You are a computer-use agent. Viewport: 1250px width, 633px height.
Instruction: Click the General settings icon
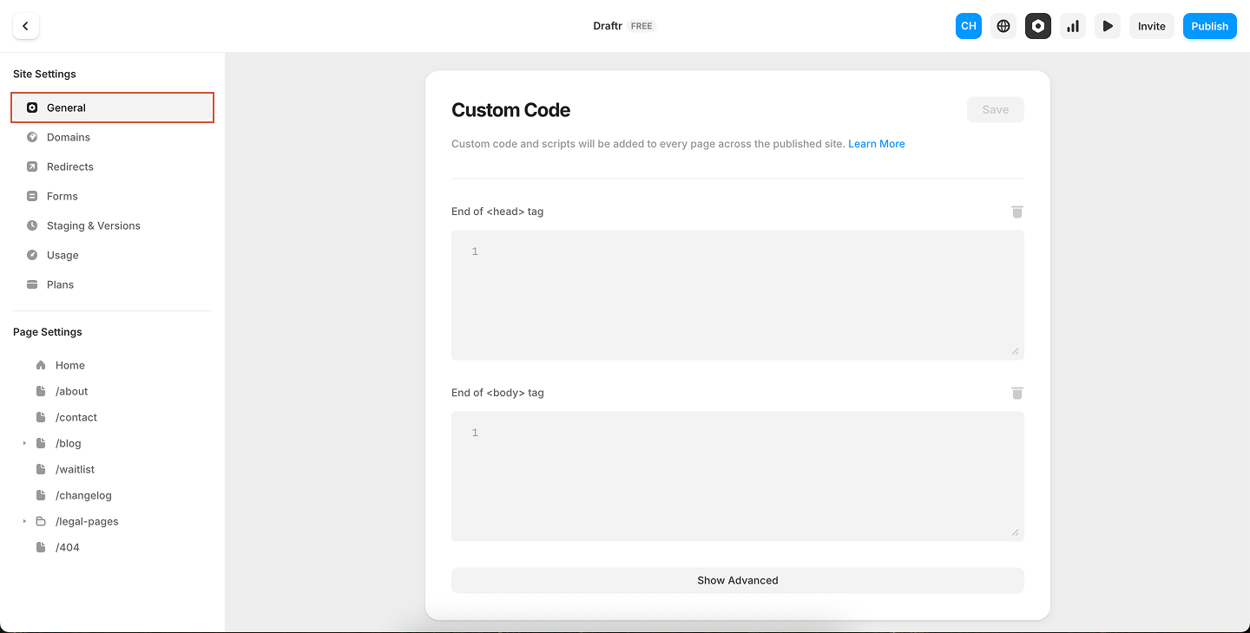point(32,108)
